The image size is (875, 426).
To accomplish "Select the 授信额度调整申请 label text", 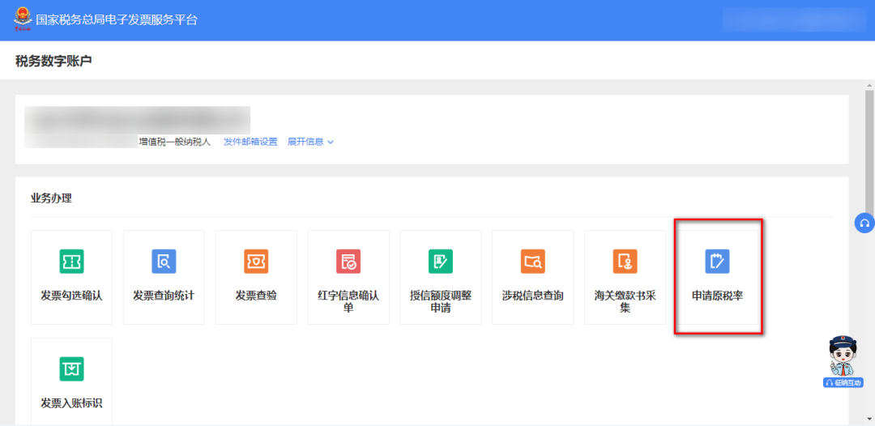I will tap(440, 301).
